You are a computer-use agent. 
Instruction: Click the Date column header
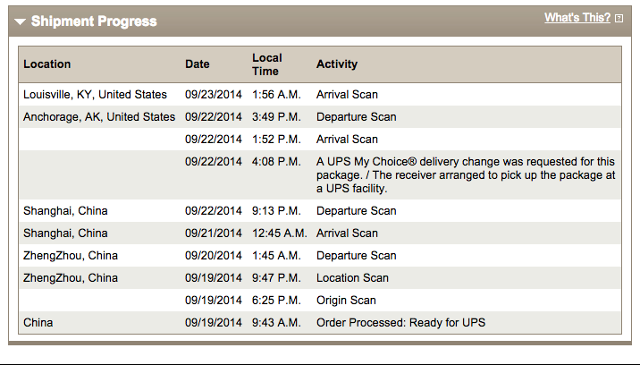click(x=197, y=64)
